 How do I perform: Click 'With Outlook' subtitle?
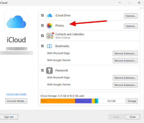point(63,38)
